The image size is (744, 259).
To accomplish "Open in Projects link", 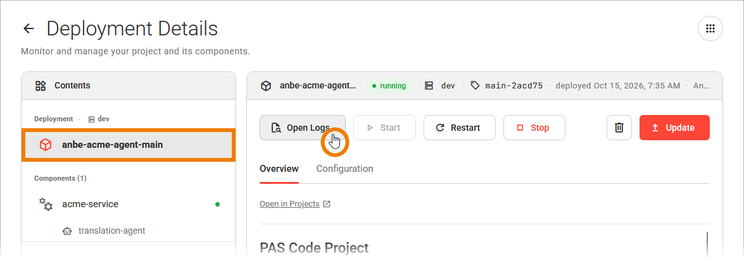I will (x=289, y=204).
